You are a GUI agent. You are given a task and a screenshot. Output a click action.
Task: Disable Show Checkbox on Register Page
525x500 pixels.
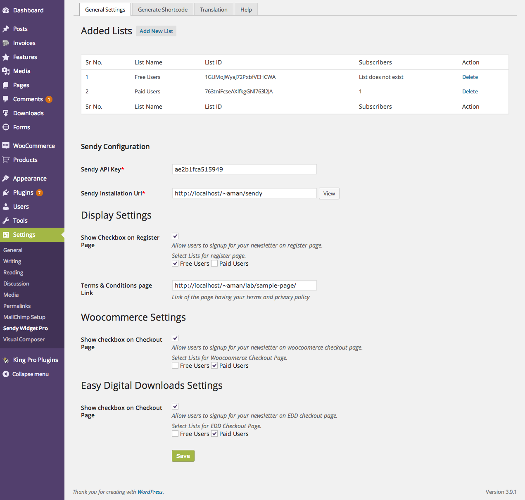pos(175,236)
